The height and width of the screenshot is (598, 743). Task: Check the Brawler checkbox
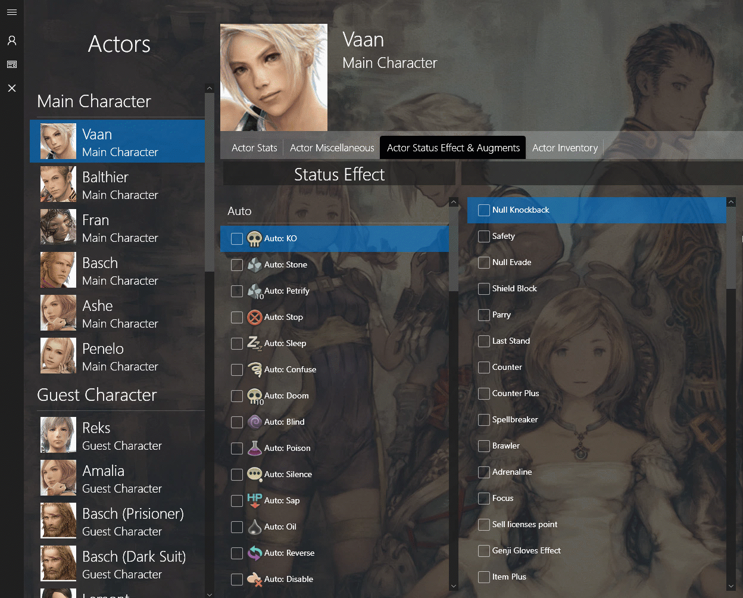(x=484, y=446)
